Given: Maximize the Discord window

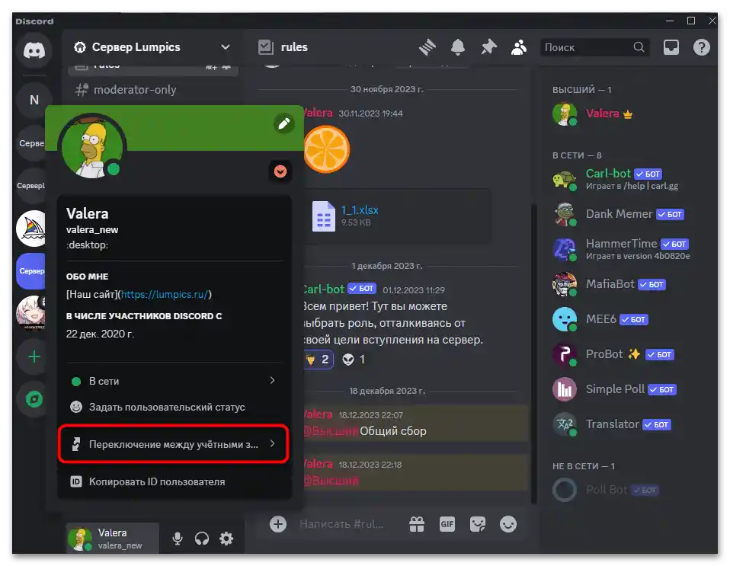Looking at the screenshot, I should pos(691,21).
